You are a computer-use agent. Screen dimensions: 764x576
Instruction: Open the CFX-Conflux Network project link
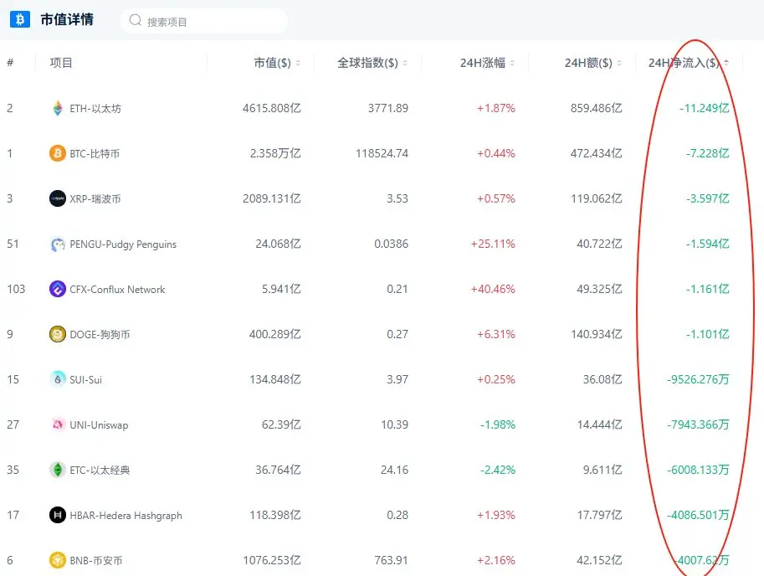pos(117,290)
